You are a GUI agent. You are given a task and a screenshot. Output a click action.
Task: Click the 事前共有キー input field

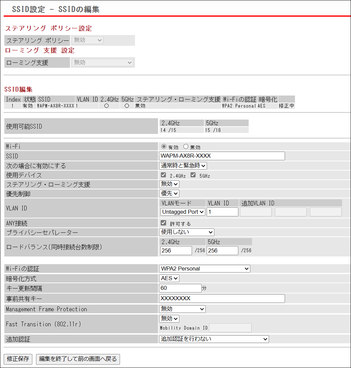pos(222,298)
